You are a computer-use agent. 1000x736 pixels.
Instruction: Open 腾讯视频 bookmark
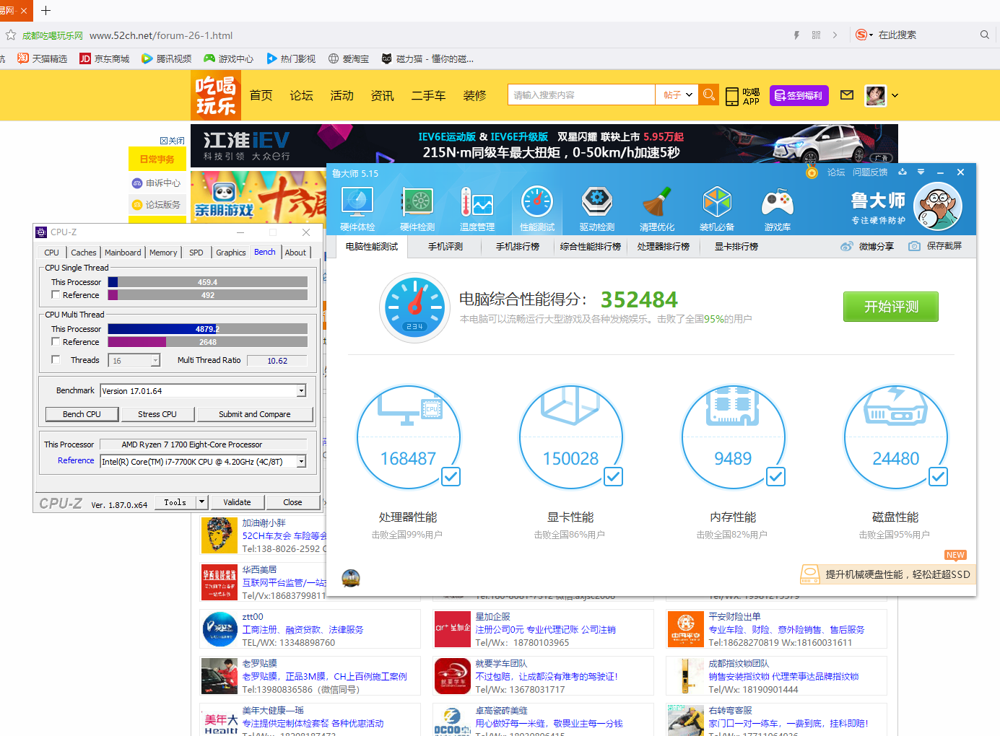tap(167, 59)
